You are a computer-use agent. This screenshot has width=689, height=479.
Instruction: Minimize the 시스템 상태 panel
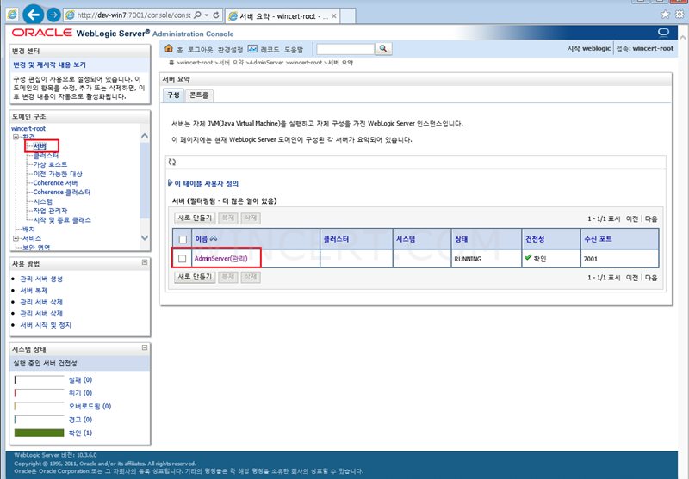[145, 347]
